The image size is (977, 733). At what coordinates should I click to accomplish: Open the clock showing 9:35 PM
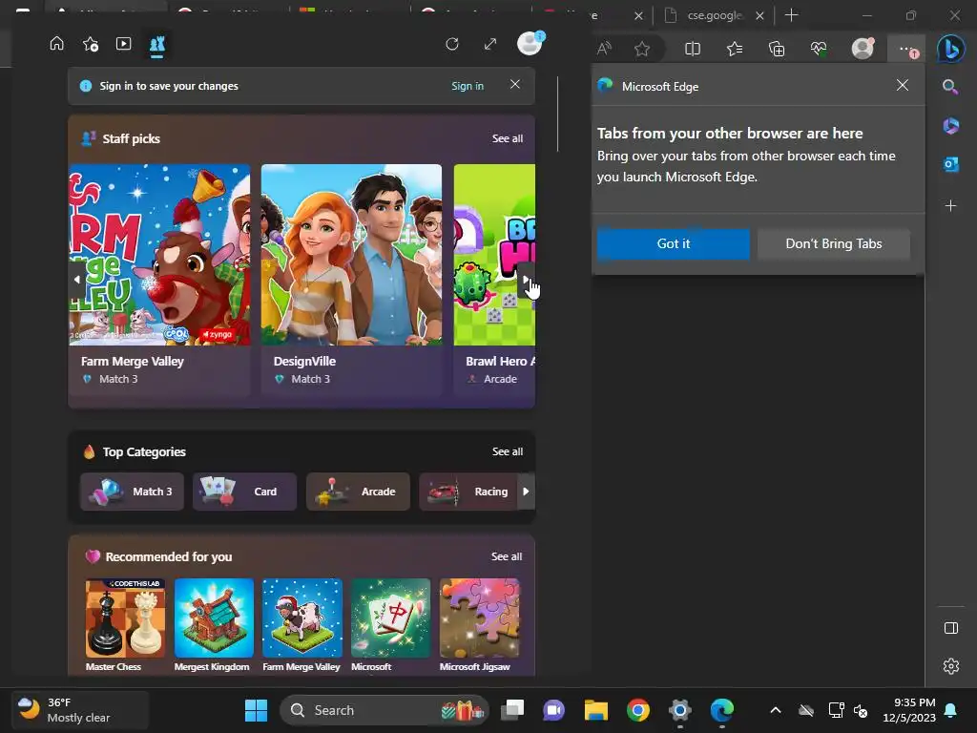pyautogui.click(x=909, y=710)
